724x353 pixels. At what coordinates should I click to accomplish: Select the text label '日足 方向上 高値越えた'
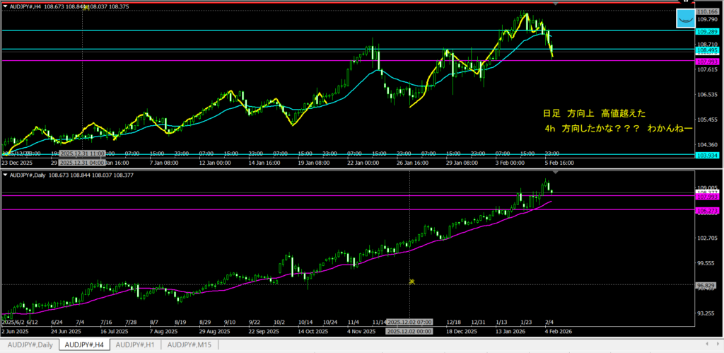593,113
